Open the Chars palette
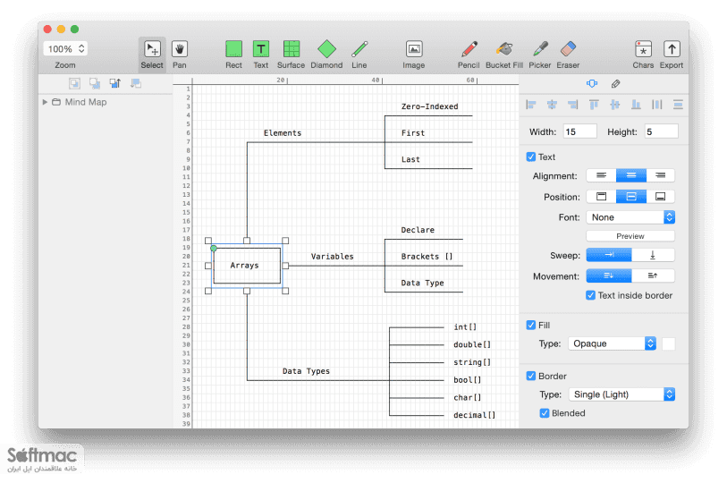This screenshot has width=727, height=483. tap(643, 55)
